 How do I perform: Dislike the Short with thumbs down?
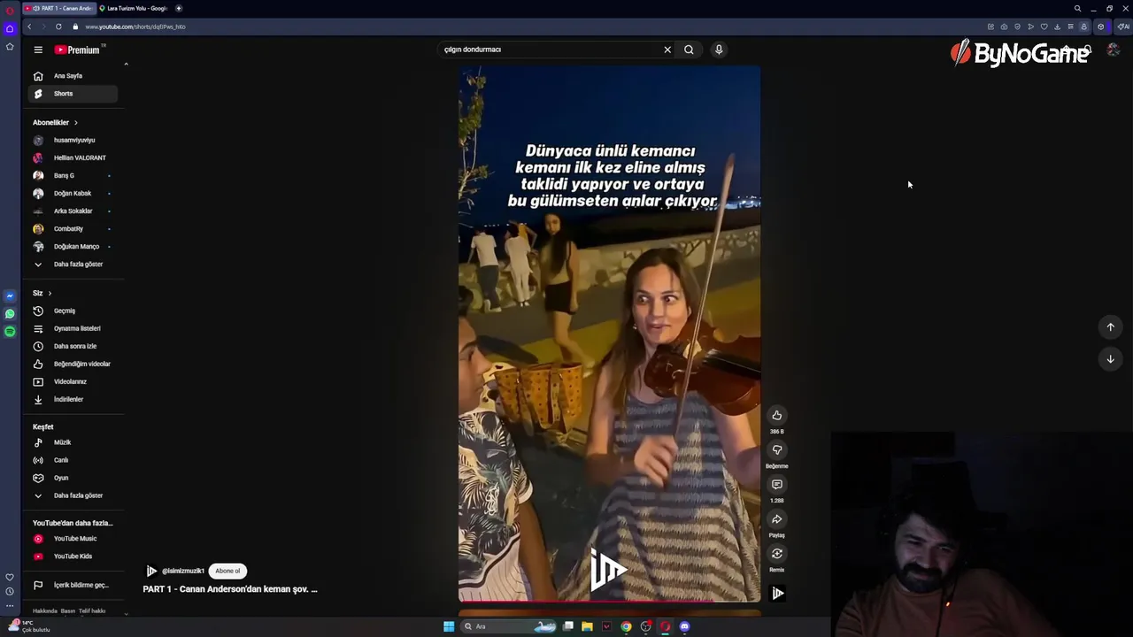[x=776, y=450]
